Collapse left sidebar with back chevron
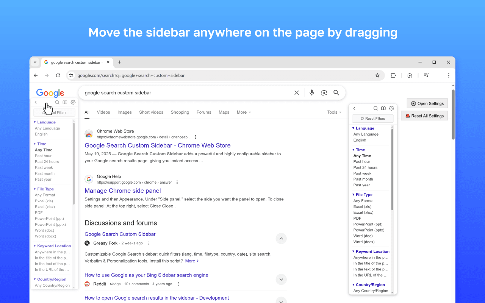485x303 pixels. pos(36,102)
